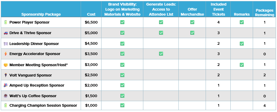
Task: Click Energy Accelerator's Generate Leads checkmark
Action: (x=161, y=53)
